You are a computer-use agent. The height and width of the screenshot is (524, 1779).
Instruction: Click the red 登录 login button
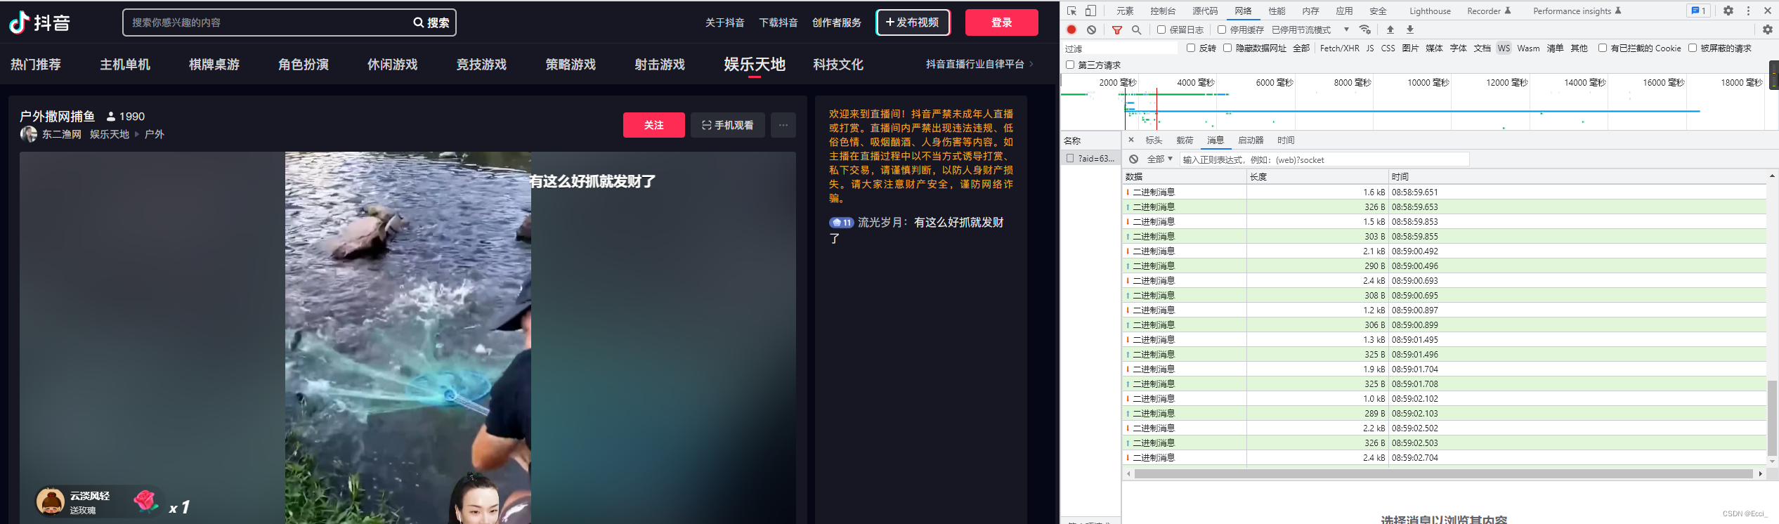1002,22
